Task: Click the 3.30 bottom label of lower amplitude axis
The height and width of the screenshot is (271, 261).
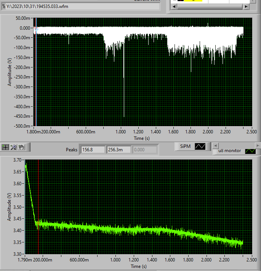Action: (x=17, y=254)
